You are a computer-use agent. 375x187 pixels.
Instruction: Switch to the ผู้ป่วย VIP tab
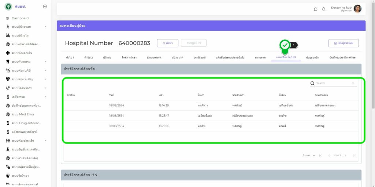177,58
